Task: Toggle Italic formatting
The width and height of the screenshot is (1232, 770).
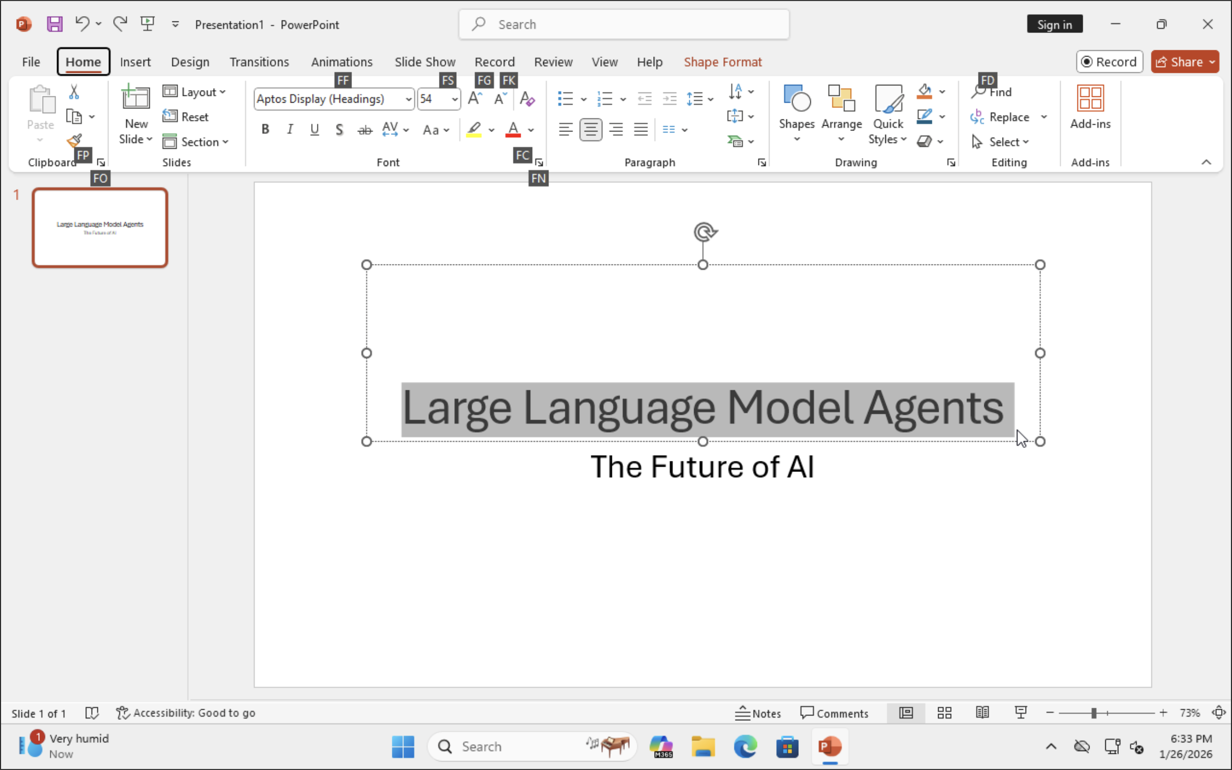Action: [x=290, y=129]
